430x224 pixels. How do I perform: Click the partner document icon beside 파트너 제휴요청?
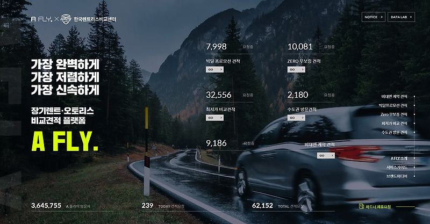pos(361,206)
